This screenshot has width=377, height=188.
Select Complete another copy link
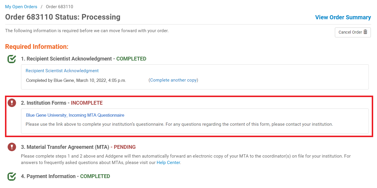[173, 80]
